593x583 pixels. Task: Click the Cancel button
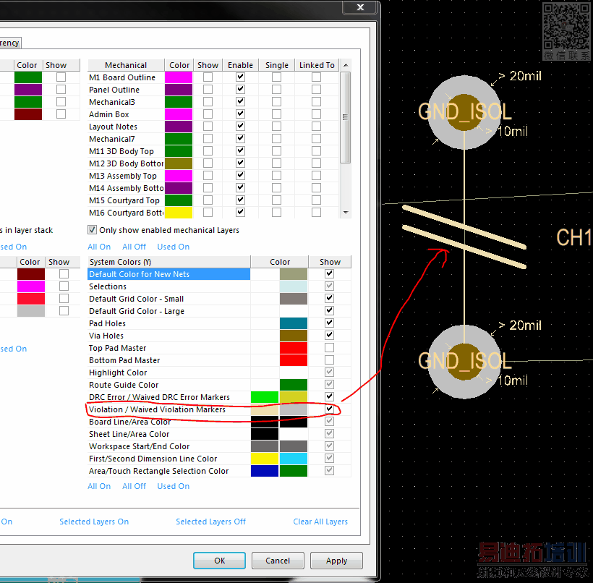pyautogui.click(x=278, y=561)
